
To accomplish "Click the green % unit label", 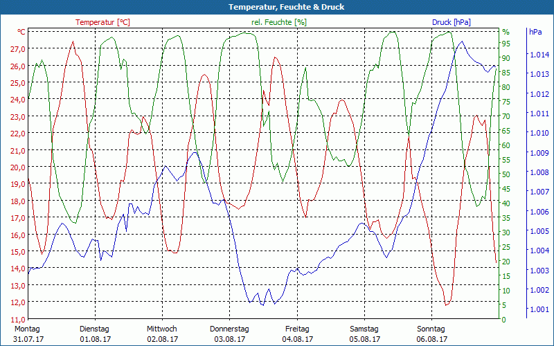I will [x=506, y=32].
